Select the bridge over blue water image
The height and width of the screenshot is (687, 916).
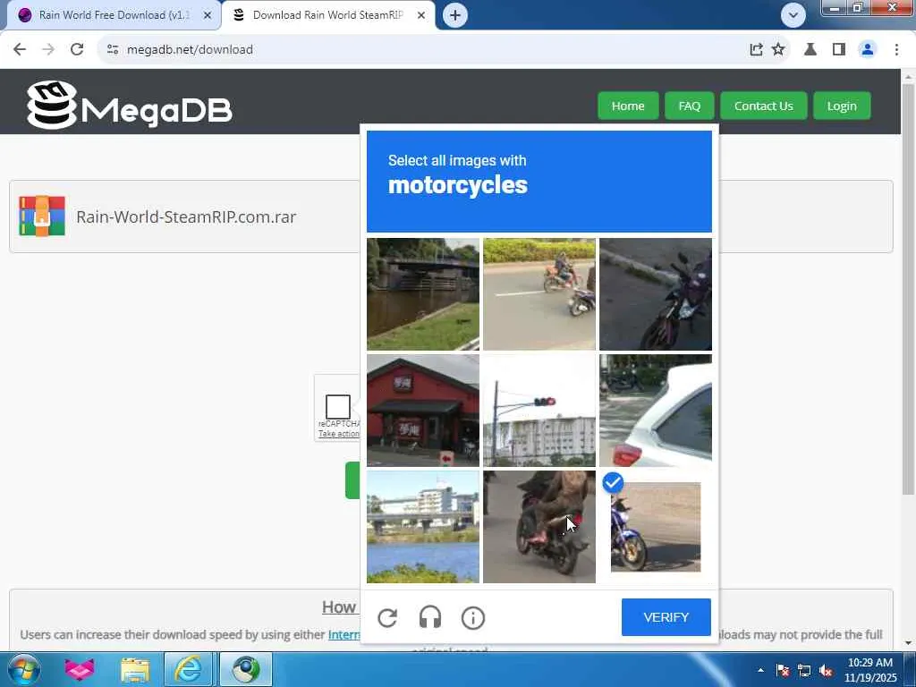tap(423, 526)
